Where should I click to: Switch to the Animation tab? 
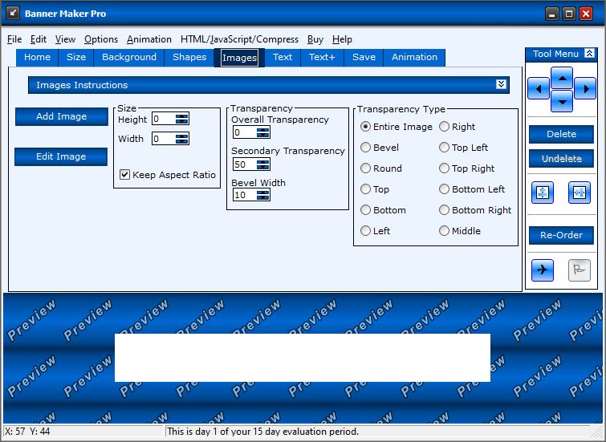coord(414,57)
